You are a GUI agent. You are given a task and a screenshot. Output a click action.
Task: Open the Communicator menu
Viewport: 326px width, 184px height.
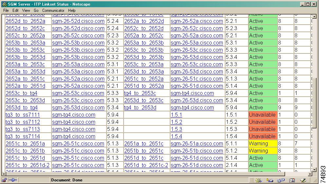pos(53,10)
